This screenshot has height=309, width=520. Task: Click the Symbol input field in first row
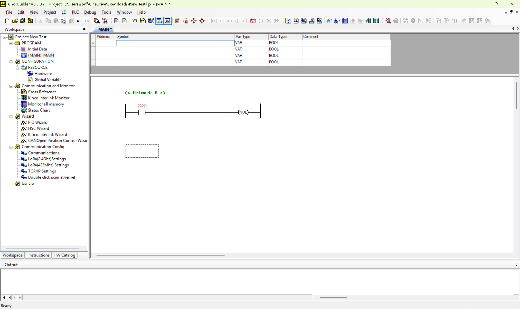(x=175, y=43)
